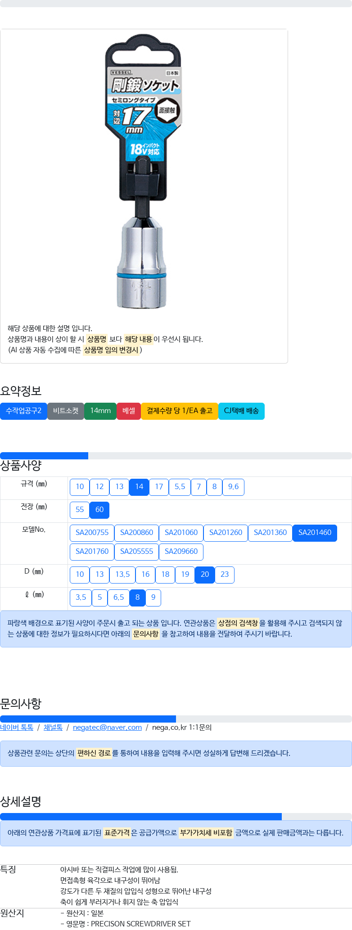Viewport: 352px width, 930px height.
Task: Click the green 14mm tag
Action: coord(100,411)
